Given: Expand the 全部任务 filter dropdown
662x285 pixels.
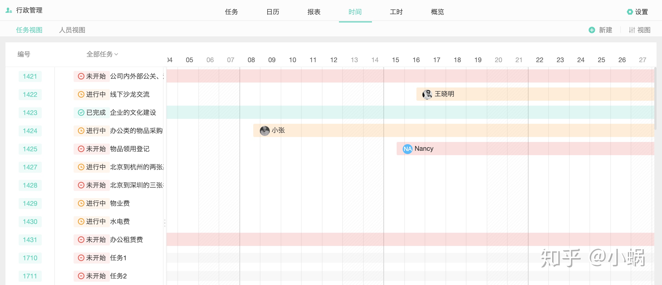Looking at the screenshot, I should (x=102, y=54).
